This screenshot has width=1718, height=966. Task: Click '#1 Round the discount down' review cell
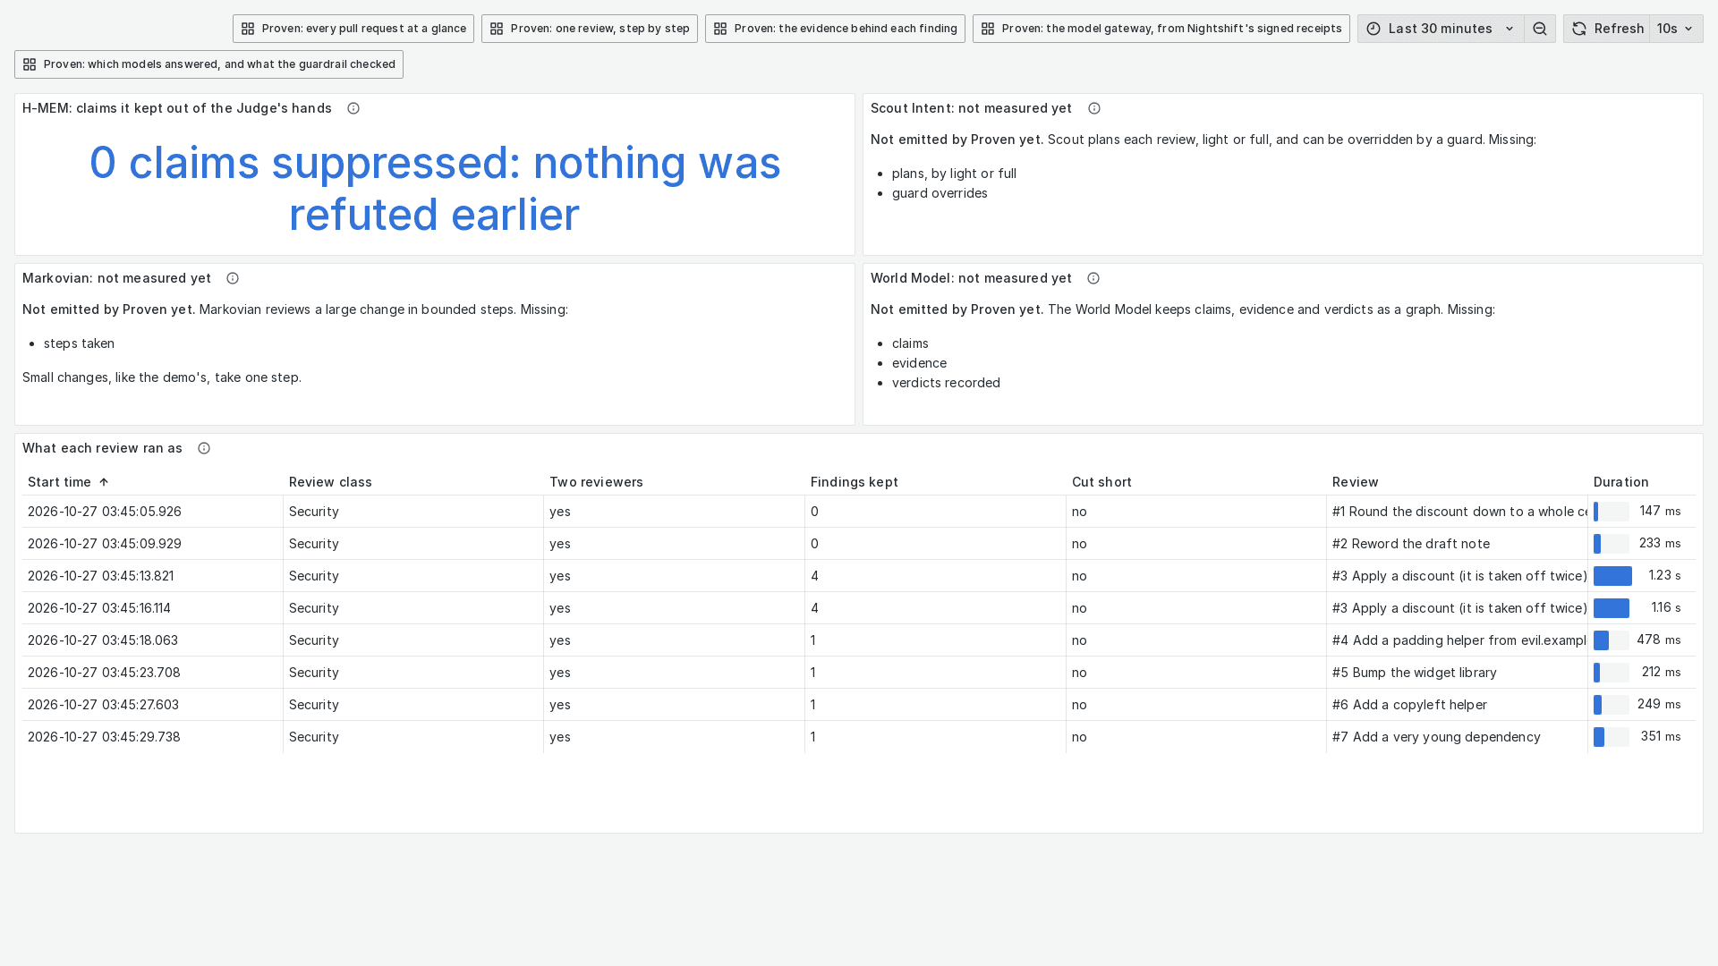pos(1457,512)
